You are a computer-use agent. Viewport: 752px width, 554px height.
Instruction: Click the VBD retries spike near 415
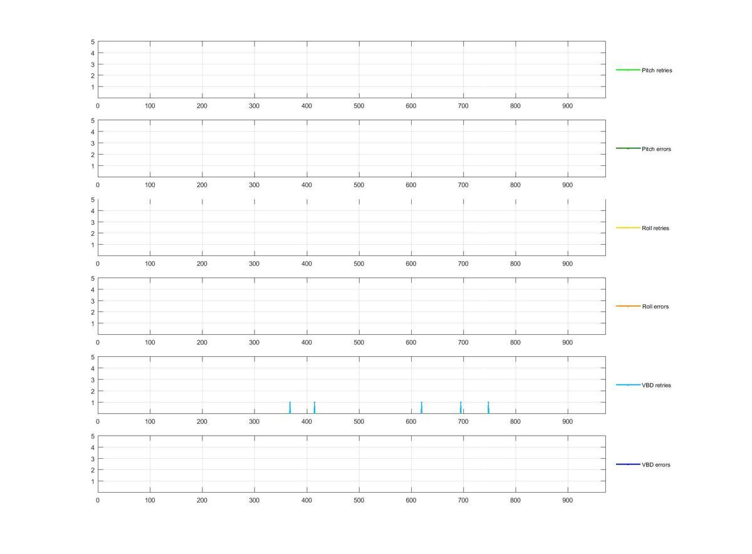click(x=314, y=408)
